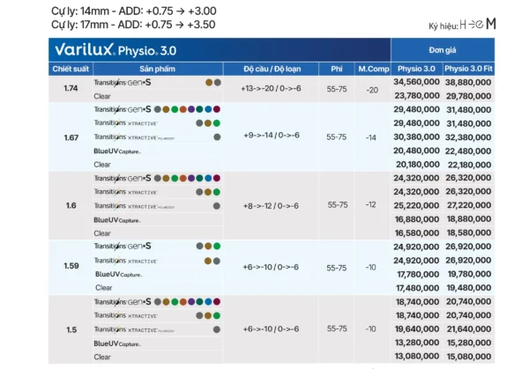Select Transitions Gen S logo in 1.74 row

click(x=123, y=83)
